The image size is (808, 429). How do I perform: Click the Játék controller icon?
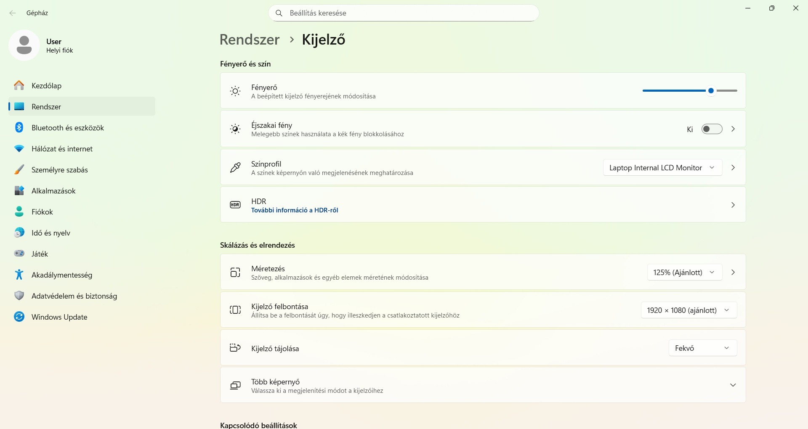[x=19, y=254]
